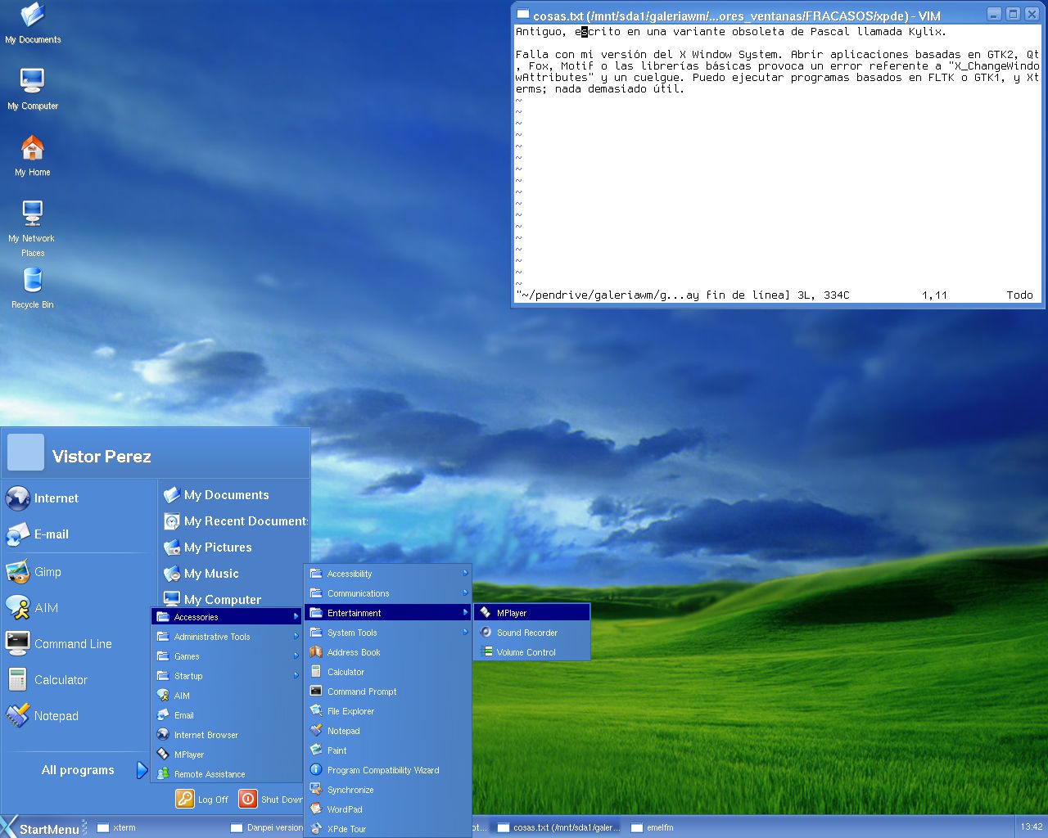Select the Recycle Bin desktop icon
The height and width of the screenshot is (838, 1048).
(33, 289)
